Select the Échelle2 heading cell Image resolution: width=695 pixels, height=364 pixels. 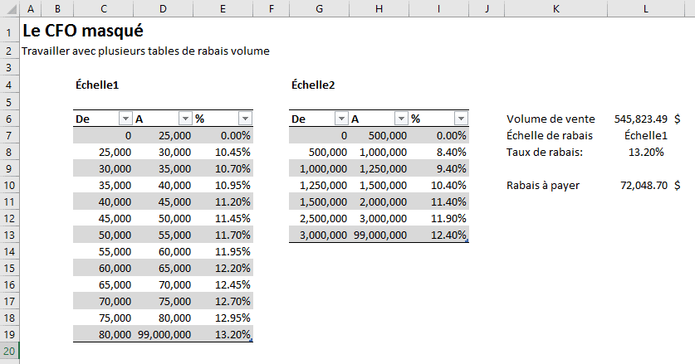click(316, 85)
